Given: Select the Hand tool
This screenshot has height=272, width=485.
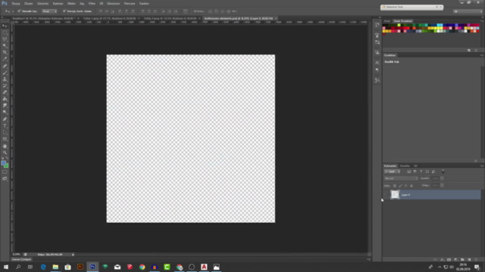Looking at the screenshot, I should pos(5,146).
